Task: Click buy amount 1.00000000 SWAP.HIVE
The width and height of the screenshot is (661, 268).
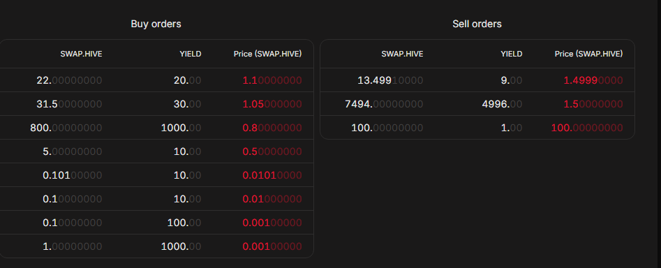Action: click(73, 246)
